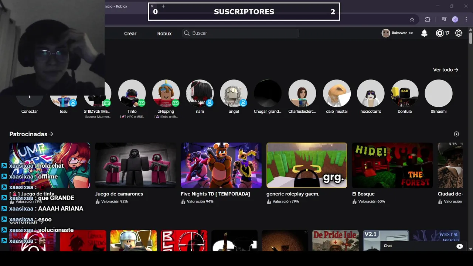Click the Ver todo link
The width and height of the screenshot is (473, 266).
pyautogui.click(x=446, y=69)
